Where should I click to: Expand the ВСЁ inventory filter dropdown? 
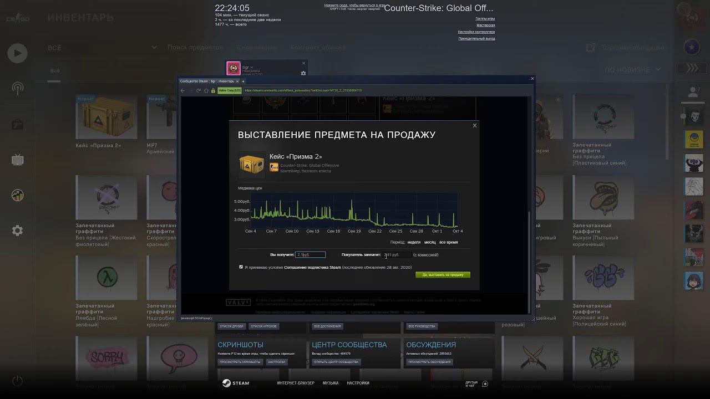click(102, 48)
